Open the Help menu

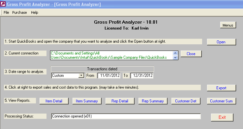(x=35, y=12)
